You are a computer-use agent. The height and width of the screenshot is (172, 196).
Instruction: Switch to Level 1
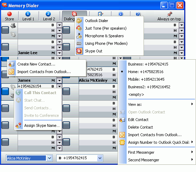tap(28, 16)
